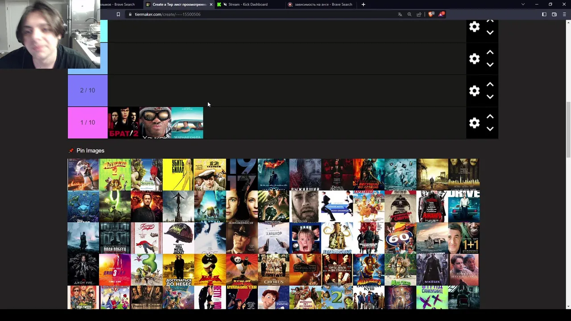Open Brave Shields lion icon
Image resolution: width=571 pixels, height=321 pixels.
tap(431, 14)
